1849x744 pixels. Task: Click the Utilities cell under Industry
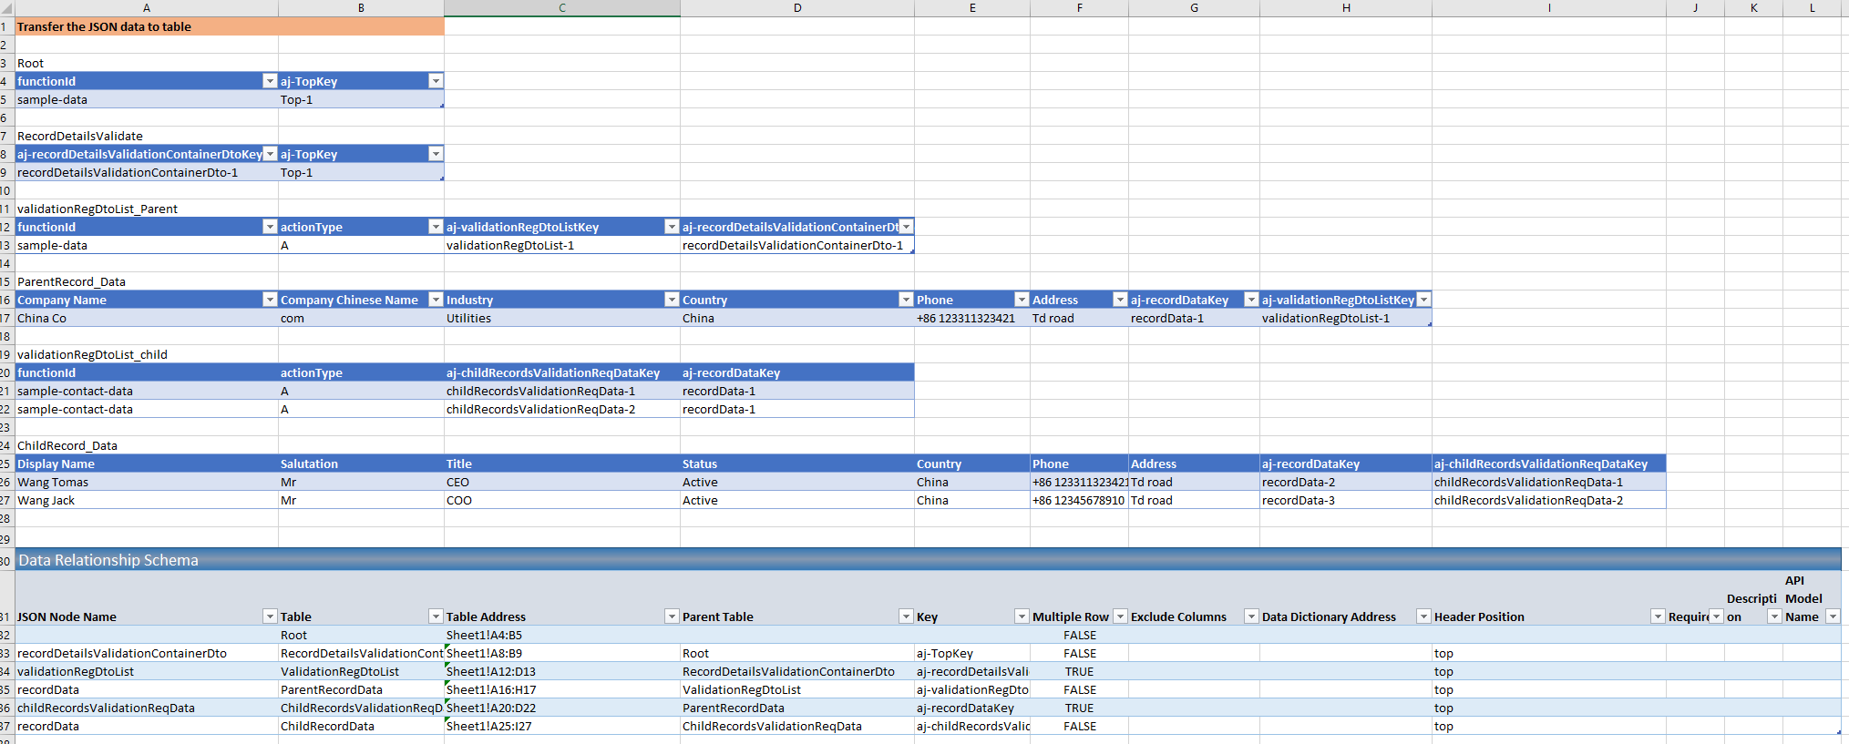click(560, 318)
